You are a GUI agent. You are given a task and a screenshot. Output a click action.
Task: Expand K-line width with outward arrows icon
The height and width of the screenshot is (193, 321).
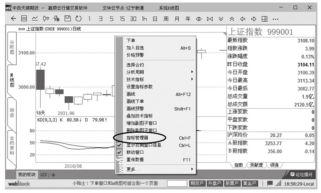click(x=199, y=19)
